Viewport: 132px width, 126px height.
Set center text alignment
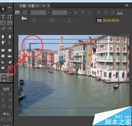coord(106,12)
